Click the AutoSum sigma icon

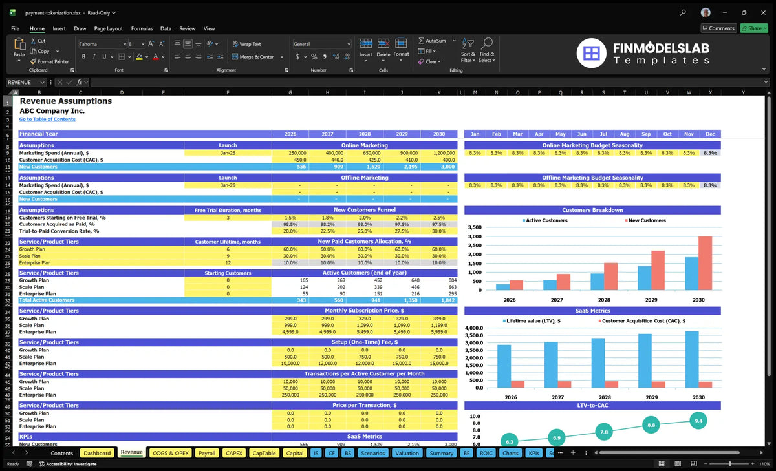421,41
